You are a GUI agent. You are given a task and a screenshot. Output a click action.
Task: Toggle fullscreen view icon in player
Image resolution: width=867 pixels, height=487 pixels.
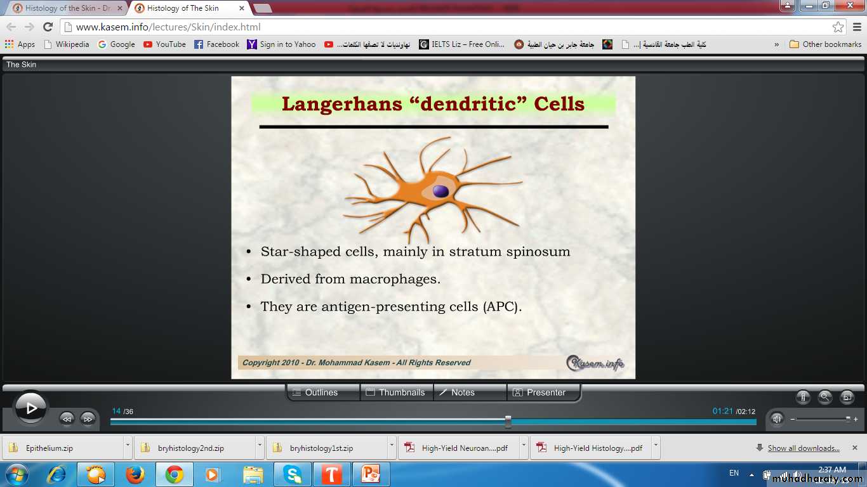pos(847,398)
